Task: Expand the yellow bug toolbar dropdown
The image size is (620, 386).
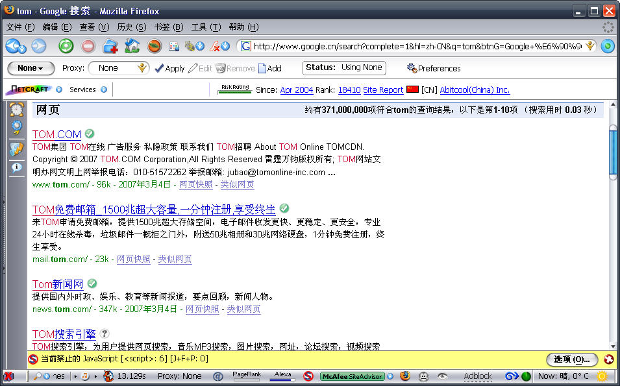Action: tap(200, 47)
